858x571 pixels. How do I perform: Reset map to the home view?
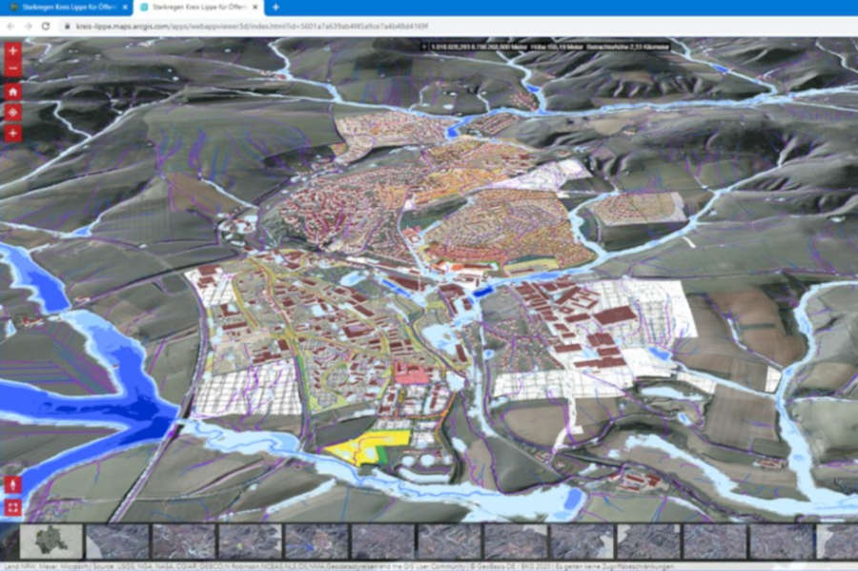(12, 92)
